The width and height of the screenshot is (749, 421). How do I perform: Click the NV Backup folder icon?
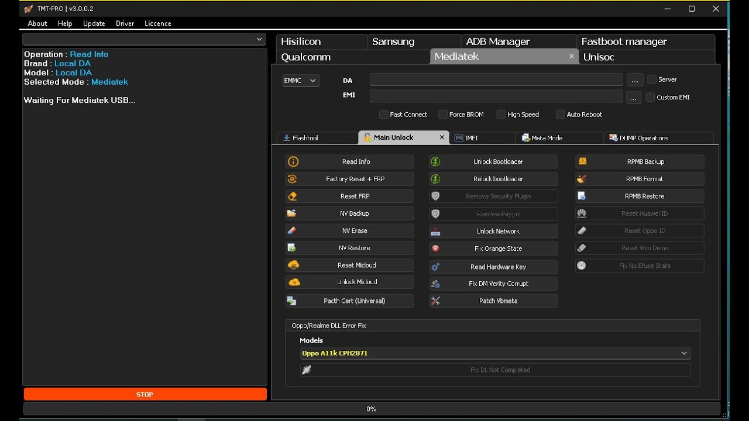point(292,213)
